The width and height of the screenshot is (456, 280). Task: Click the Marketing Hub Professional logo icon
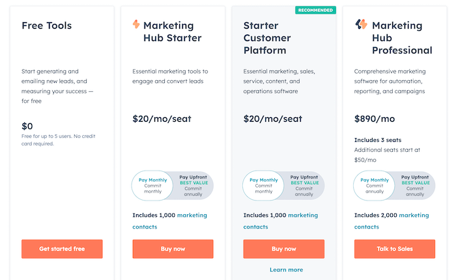[x=361, y=24]
